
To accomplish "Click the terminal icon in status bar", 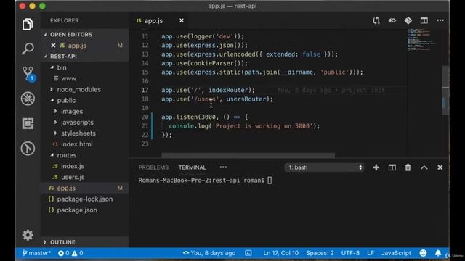I will pyautogui.click(x=248, y=253).
